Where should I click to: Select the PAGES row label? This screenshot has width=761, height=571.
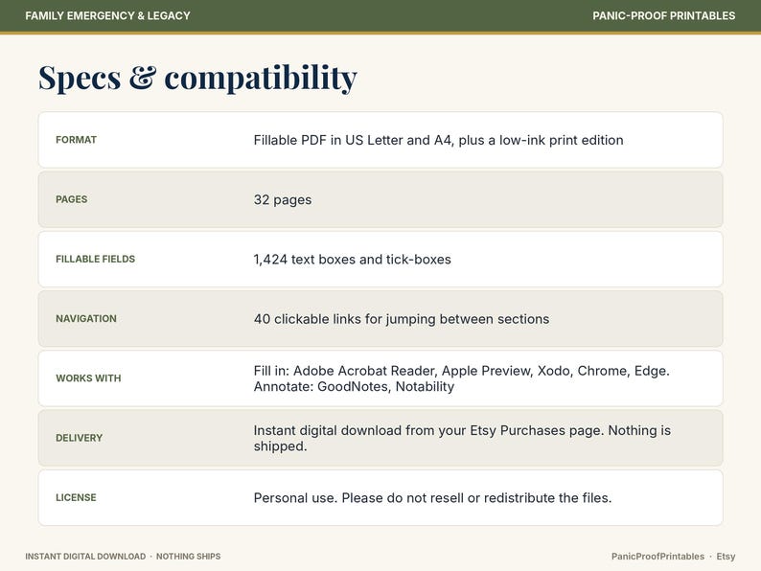[71, 199]
